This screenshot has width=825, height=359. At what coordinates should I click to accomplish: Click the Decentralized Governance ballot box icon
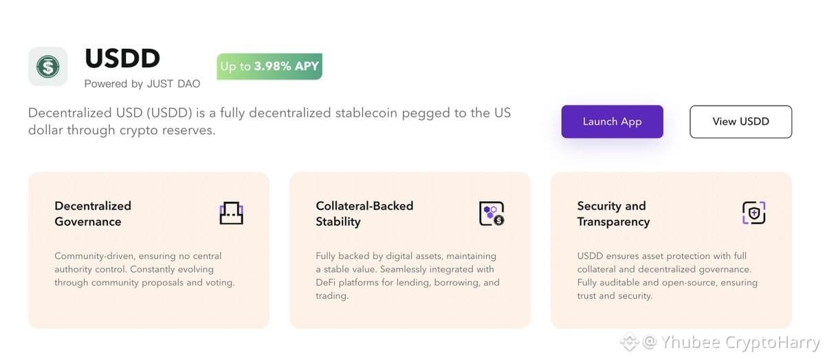[x=231, y=213]
